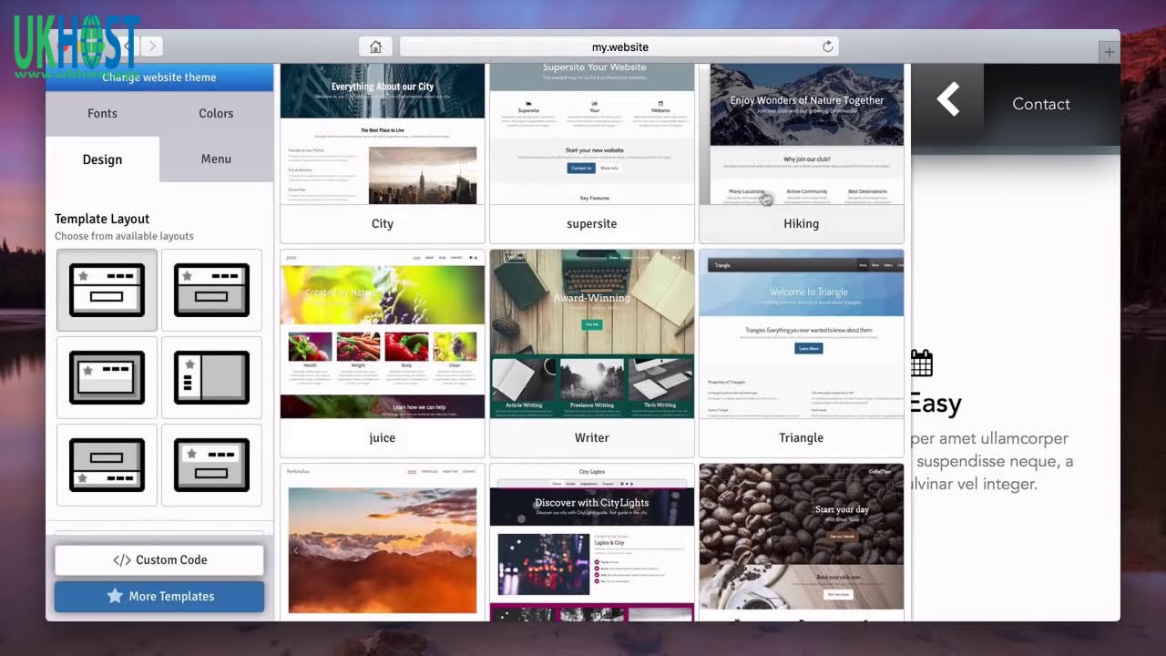Select the Writer template card
Image resolution: width=1166 pixels, height=656 pixels.
592,353
